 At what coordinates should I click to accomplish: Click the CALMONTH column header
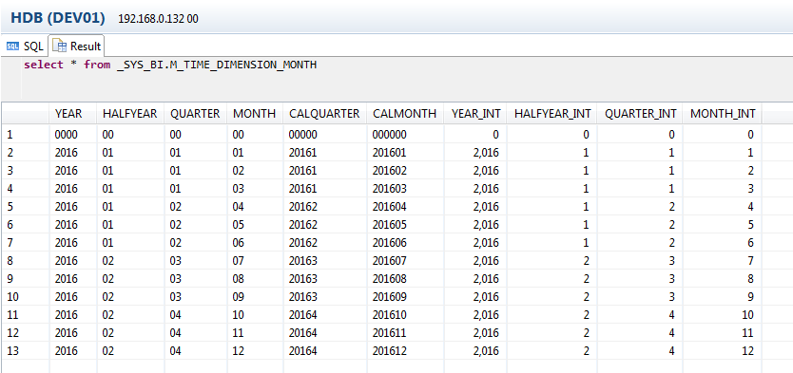(x=405, y=114)
